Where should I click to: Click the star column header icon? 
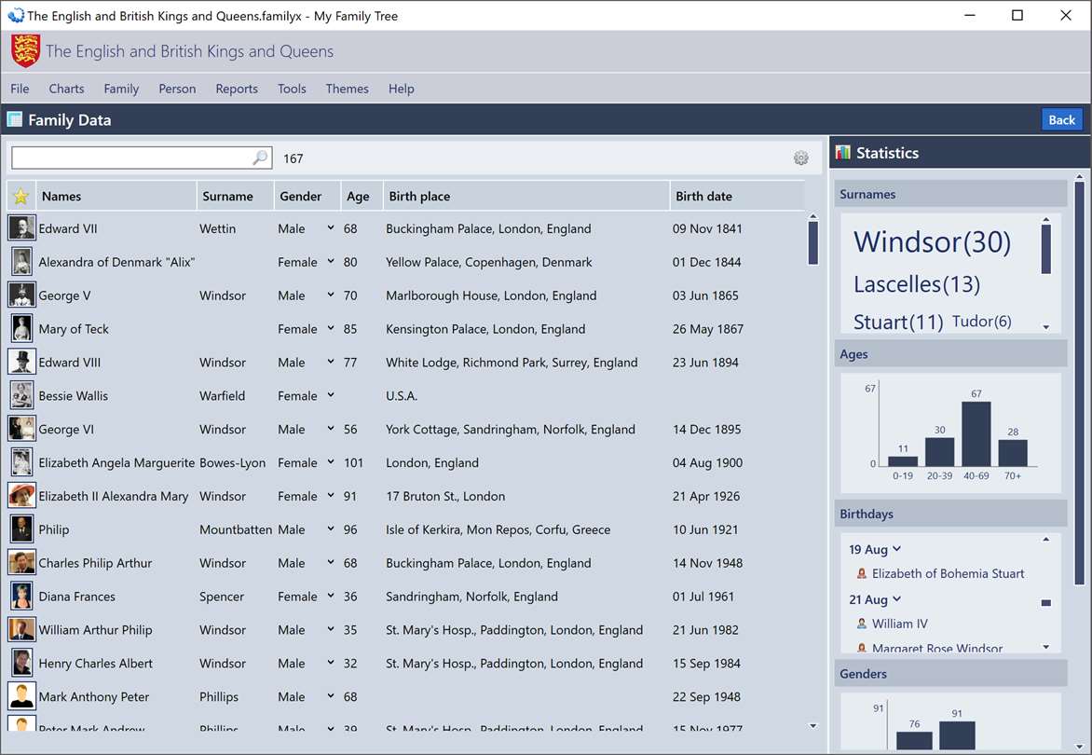pos(20,197)
